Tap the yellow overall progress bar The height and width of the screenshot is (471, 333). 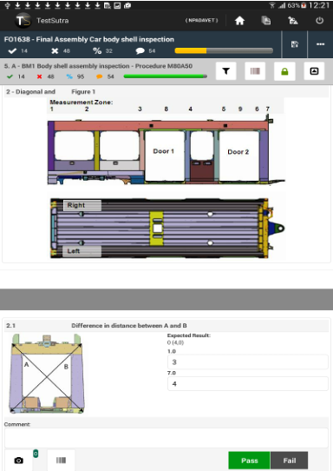(x=224, y=50)
